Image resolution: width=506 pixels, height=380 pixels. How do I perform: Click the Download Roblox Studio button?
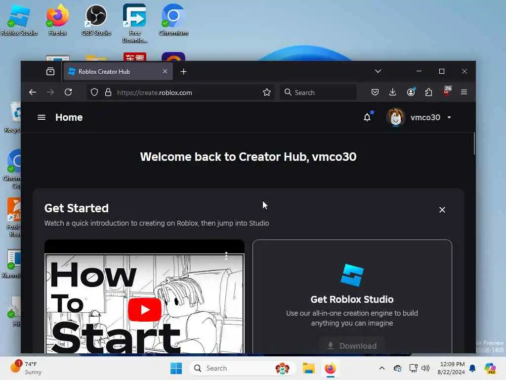352,346
